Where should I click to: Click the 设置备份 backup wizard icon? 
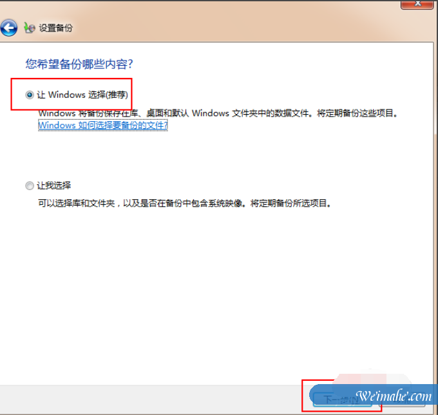[x=30, y=28]
